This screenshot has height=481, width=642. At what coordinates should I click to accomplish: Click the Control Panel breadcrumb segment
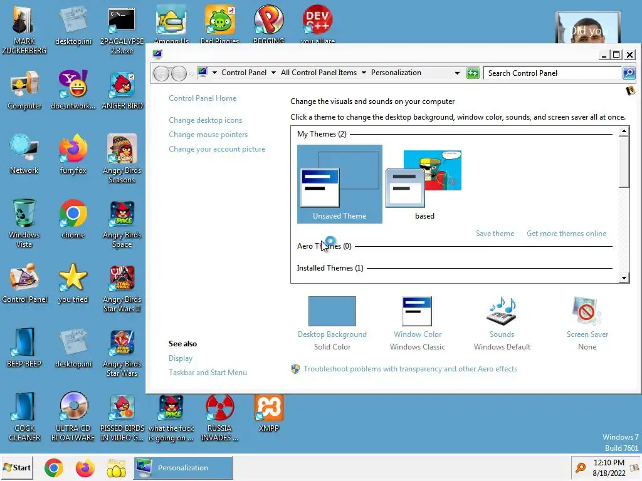(244, 73)
